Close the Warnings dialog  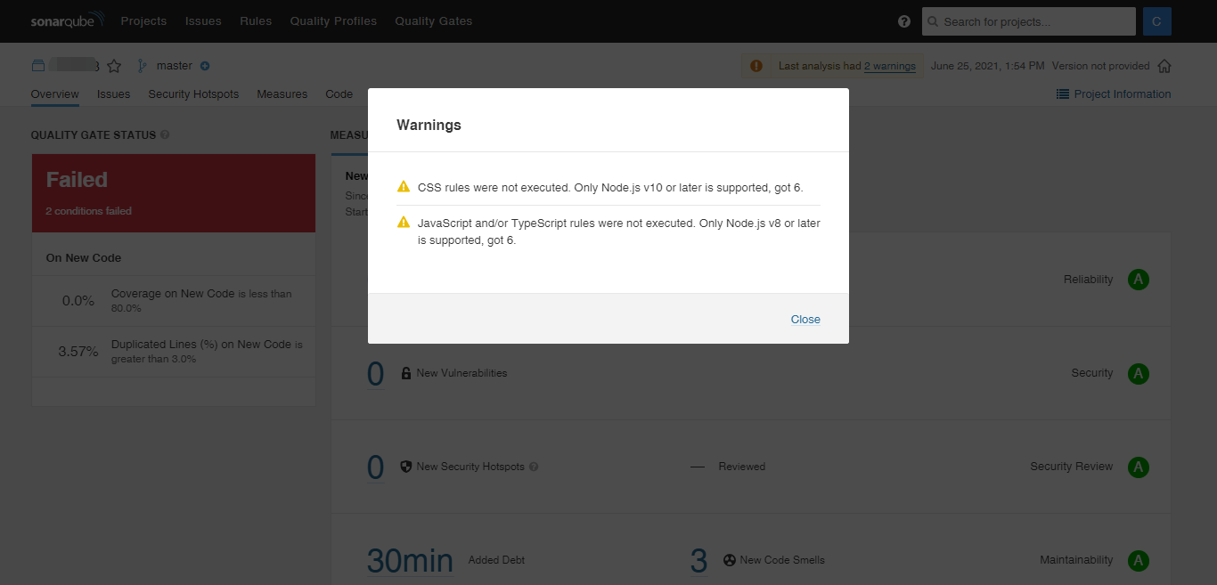805,319
